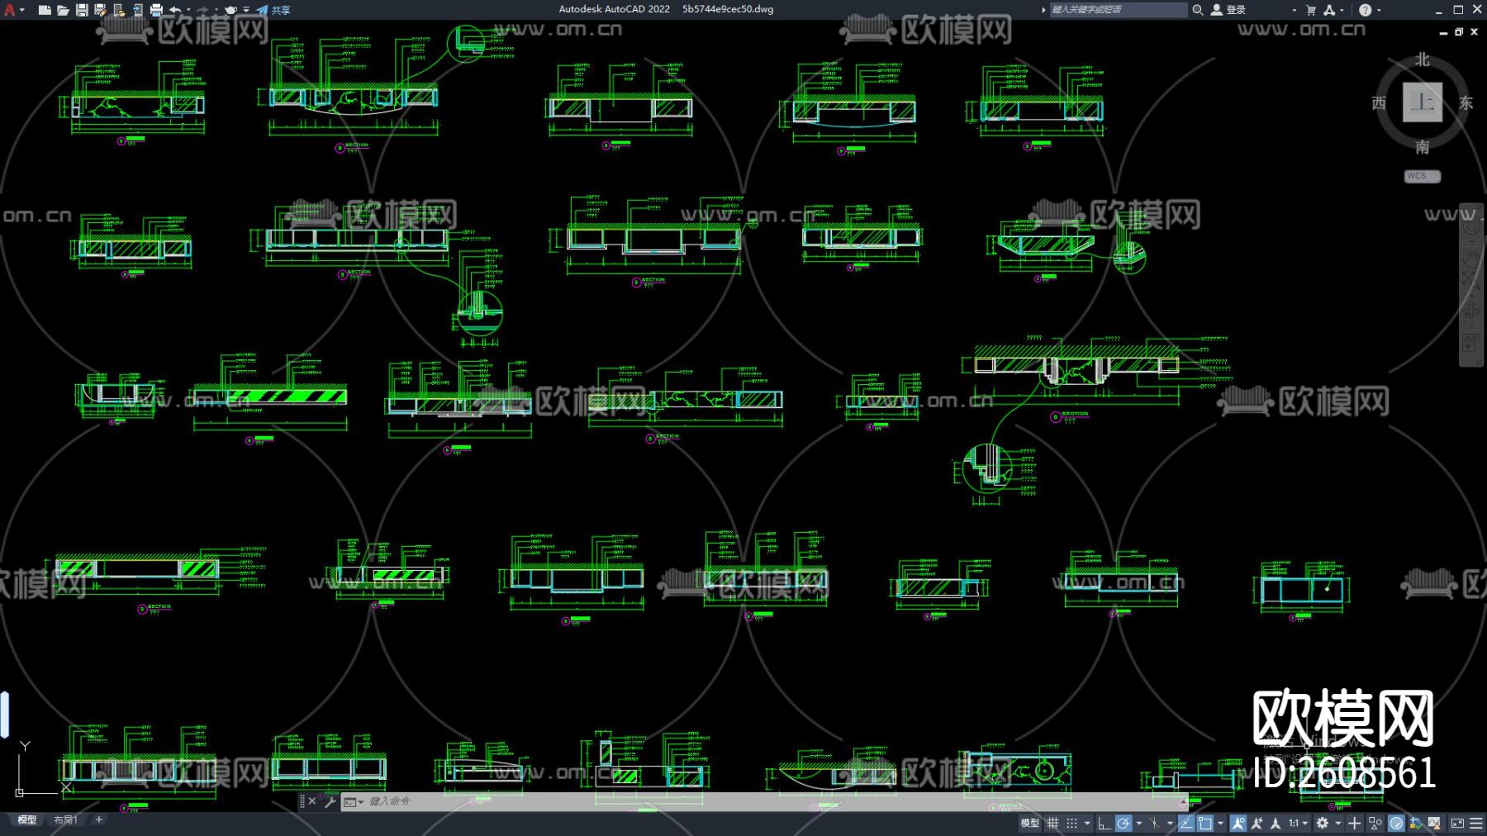Open Autodesk App Store cart icon
Viewport: 1487px width, 836px height.
1310,10
